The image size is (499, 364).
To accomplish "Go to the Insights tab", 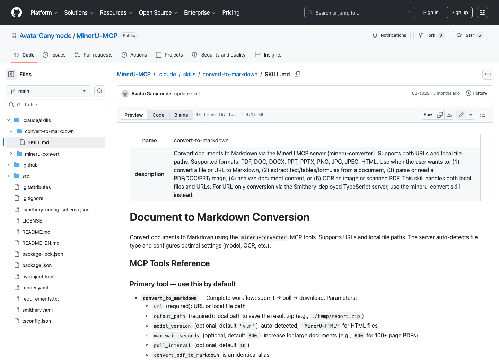I will coord(268,55).
